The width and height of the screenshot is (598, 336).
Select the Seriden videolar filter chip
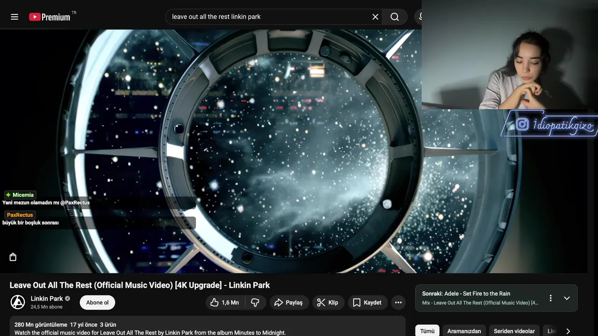pos(514,331)
